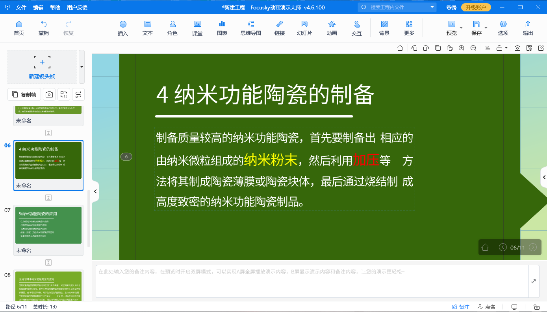Open the 幻灯片 slides tool
Viewport: 547px width, 312px height.
pos(304,28)
